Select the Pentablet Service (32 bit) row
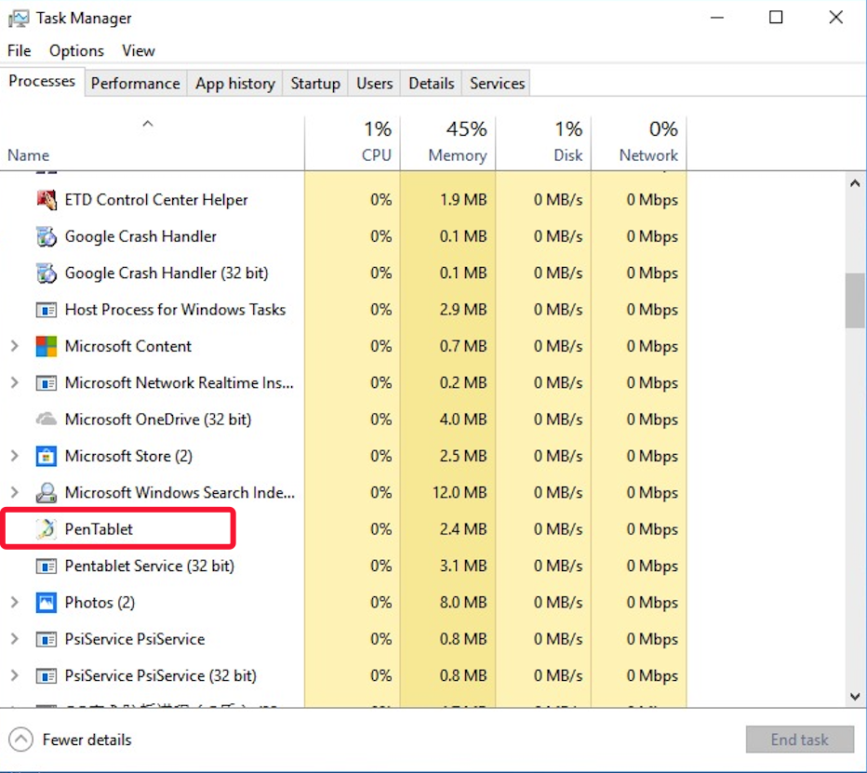 pos(149,566)
